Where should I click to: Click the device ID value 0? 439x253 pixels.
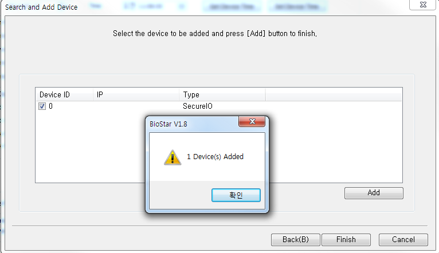[50, 106]
